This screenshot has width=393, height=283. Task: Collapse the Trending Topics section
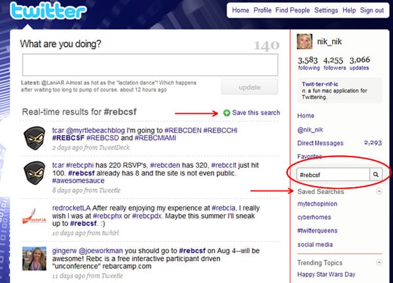click(x=380, y=261)
